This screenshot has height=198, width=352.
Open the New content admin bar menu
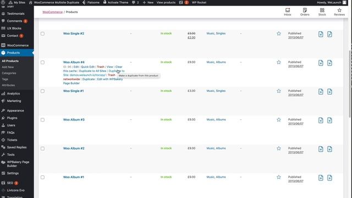(148, 2)
